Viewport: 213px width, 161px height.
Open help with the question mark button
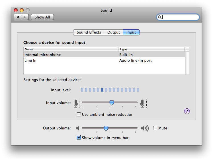tap(187, 111)
